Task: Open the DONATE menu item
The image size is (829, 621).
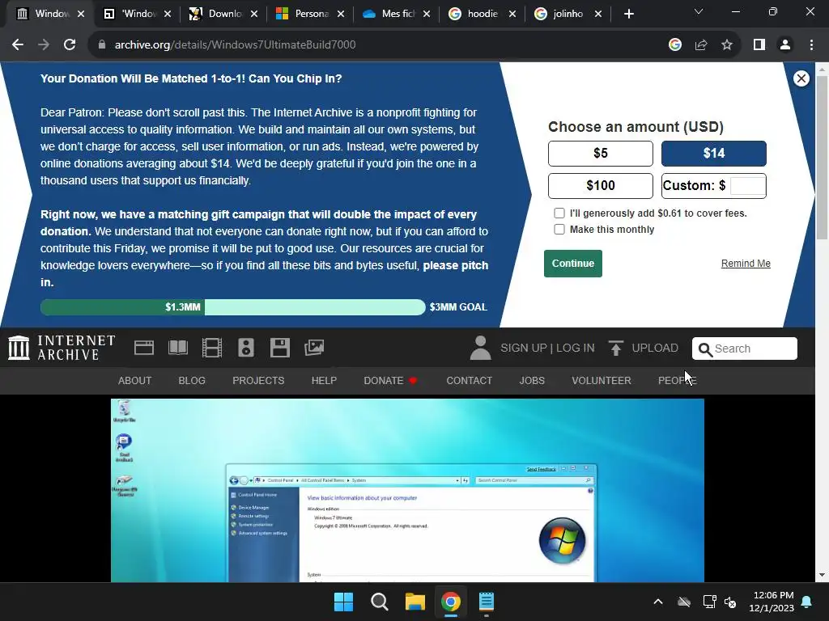Action: [x=390, y=381]
